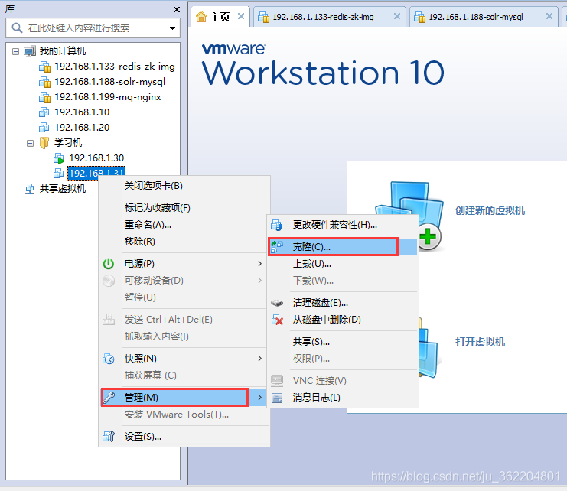
Task: Click the clean up disk icon
Action: click(277, 303)
